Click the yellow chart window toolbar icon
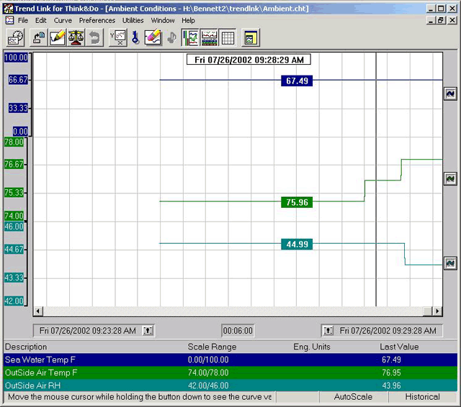 [x=251, y=37]
